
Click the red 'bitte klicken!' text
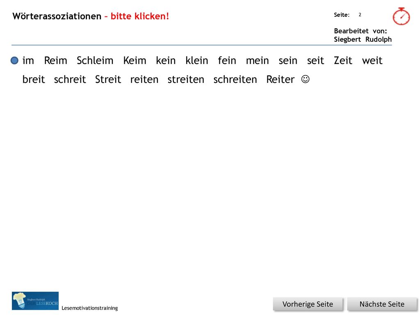tap(140, 16)
